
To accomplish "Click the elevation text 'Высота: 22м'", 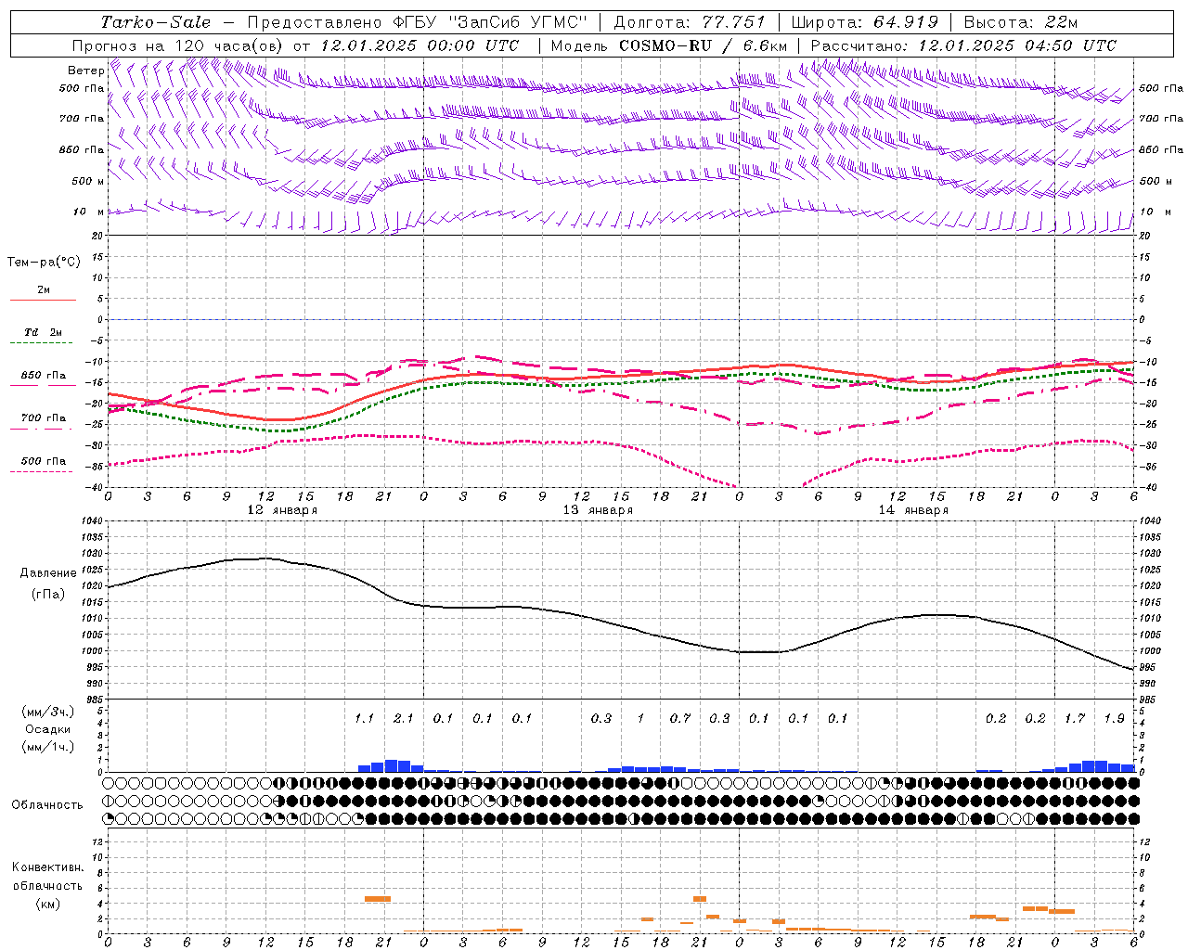I will (x=1021, y=22).
